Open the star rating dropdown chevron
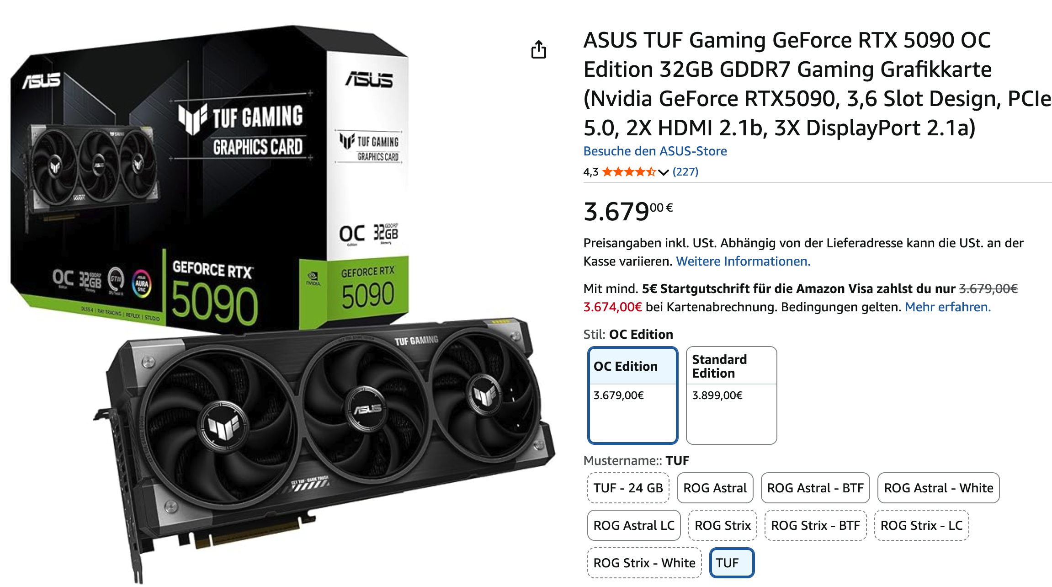The height and width of the screenshot is (587, 1052). pos(663,172)
